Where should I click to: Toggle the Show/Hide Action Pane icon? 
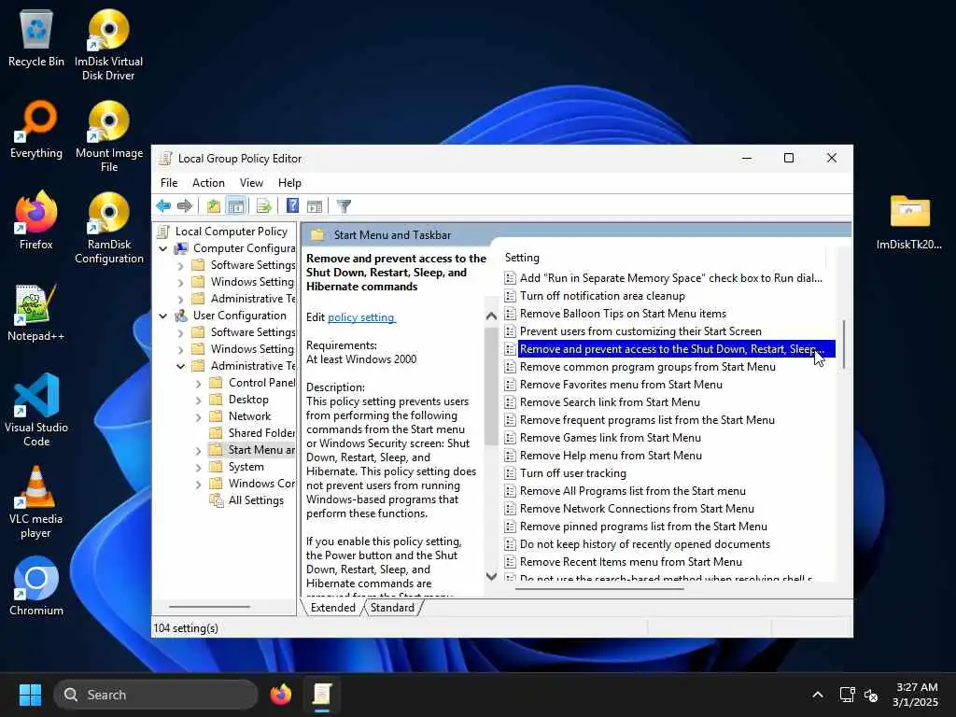tap(315, 206)
